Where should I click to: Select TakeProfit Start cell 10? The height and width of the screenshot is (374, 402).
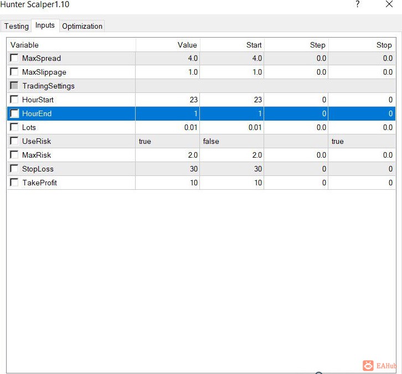tap(232, 183)
